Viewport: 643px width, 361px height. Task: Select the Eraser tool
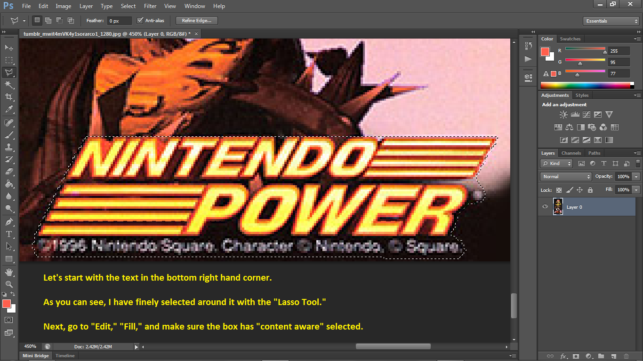[9, 172]
